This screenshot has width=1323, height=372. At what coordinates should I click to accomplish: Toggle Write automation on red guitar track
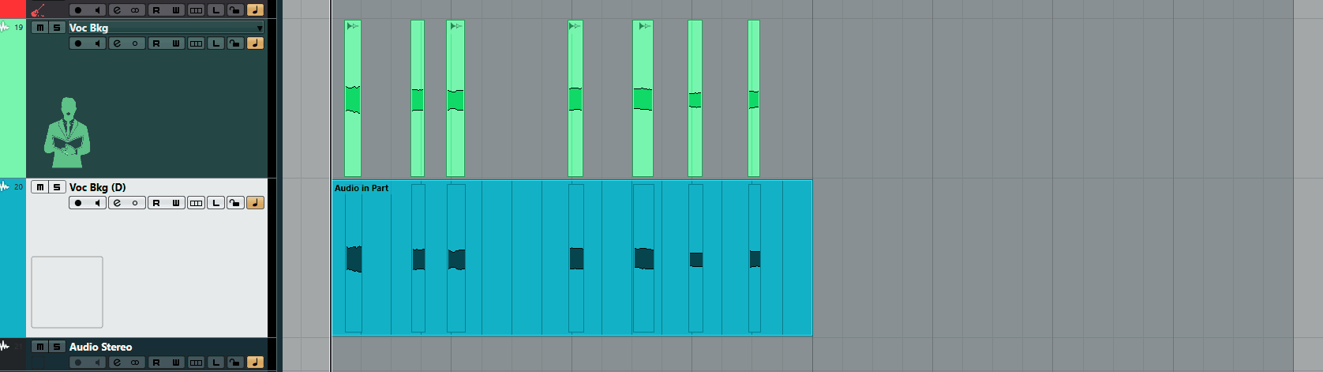pyautogui.click(x=175, y=10)
